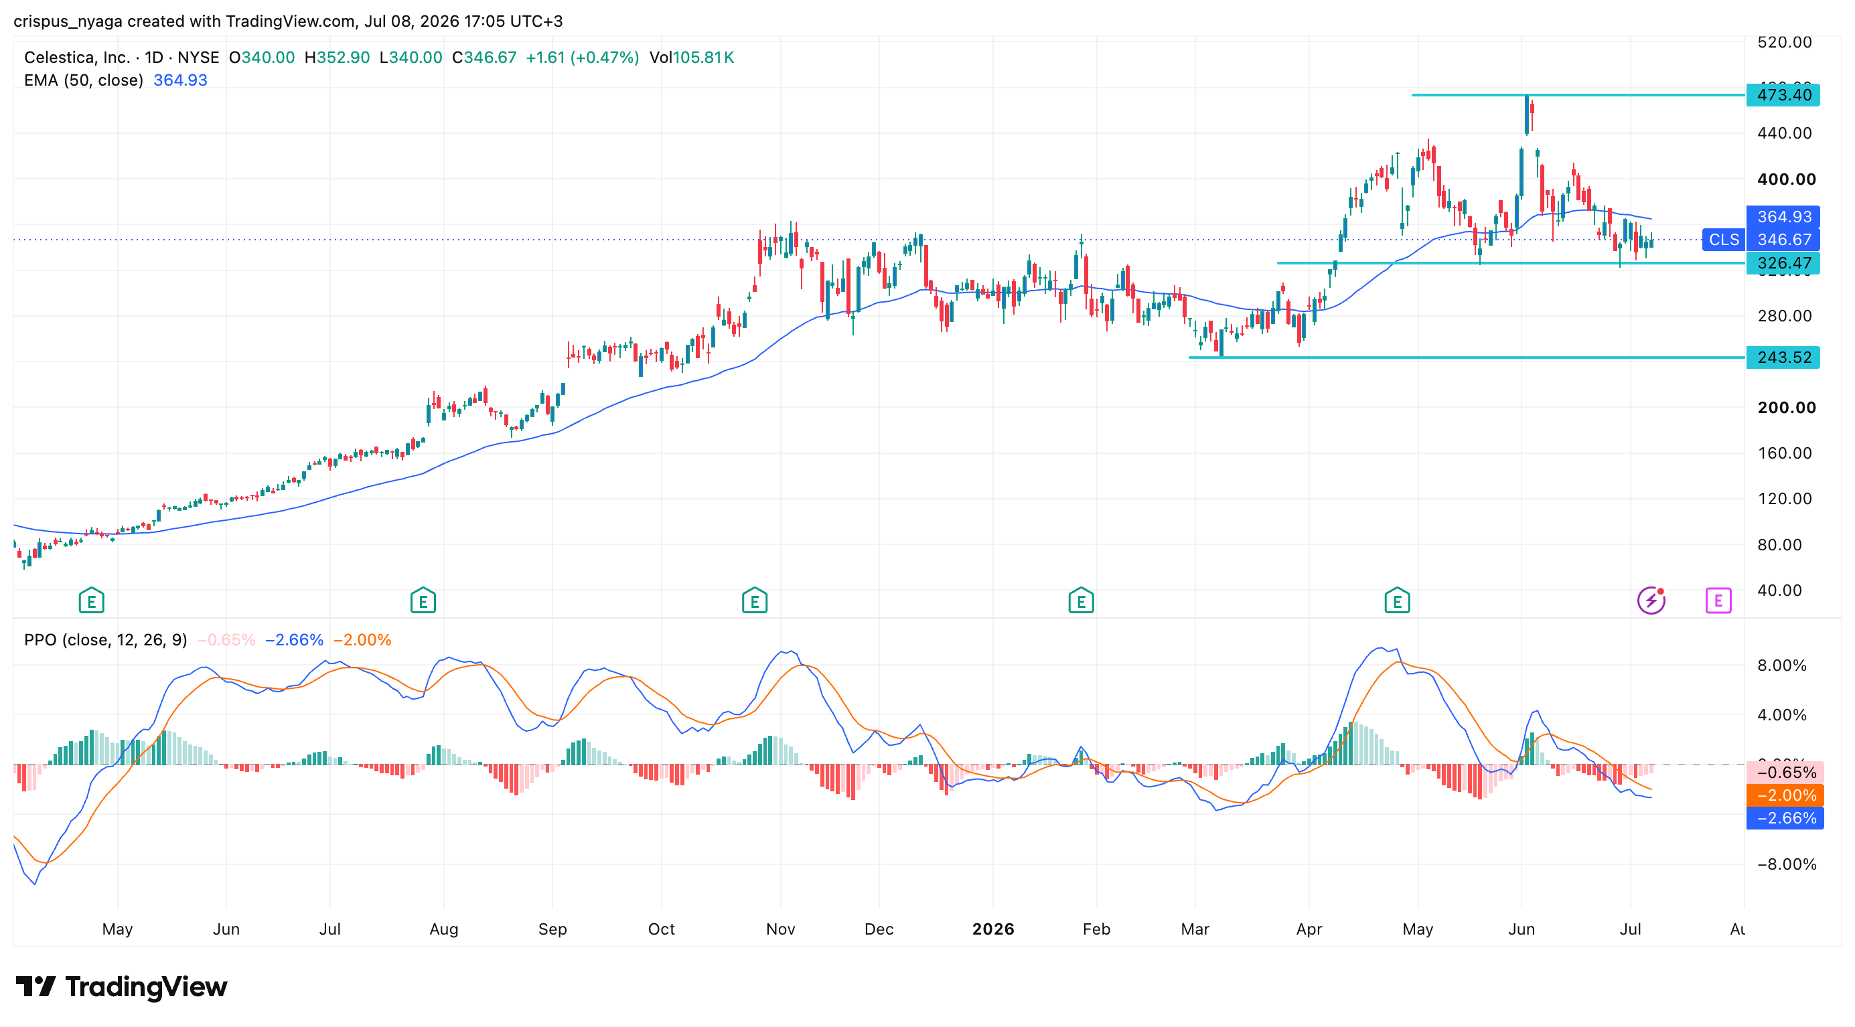
Task: Select the EMA (50, close) indicator legend
Action: (84, 80)
